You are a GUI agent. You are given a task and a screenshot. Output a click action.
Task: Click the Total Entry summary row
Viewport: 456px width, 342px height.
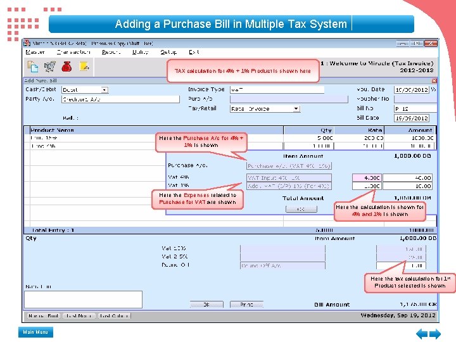[x=231, y=231]
